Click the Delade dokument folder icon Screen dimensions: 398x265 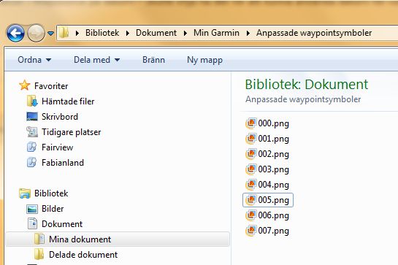click(x=39, y=254)
